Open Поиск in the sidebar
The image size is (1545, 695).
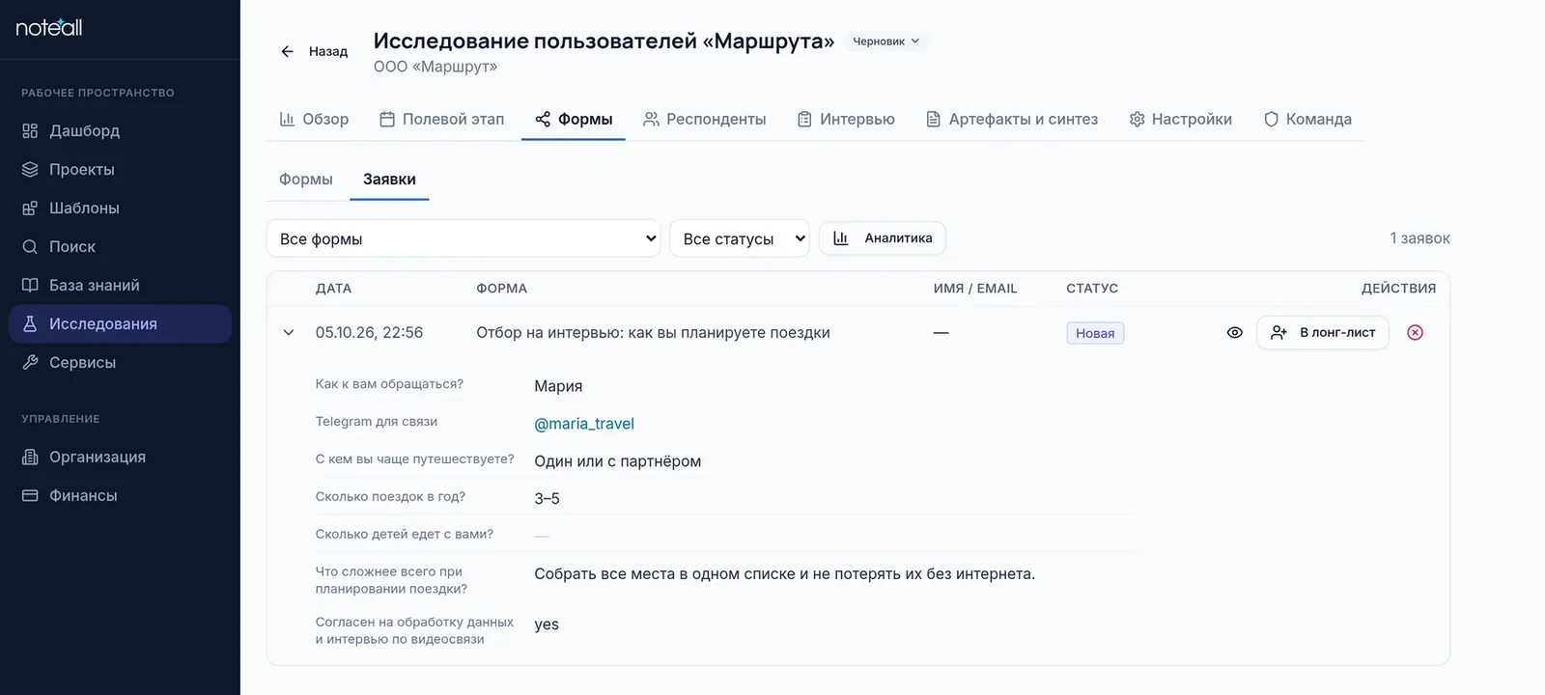(x=120, y=246)
